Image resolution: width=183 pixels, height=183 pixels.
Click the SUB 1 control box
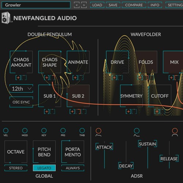pos(50,96)
